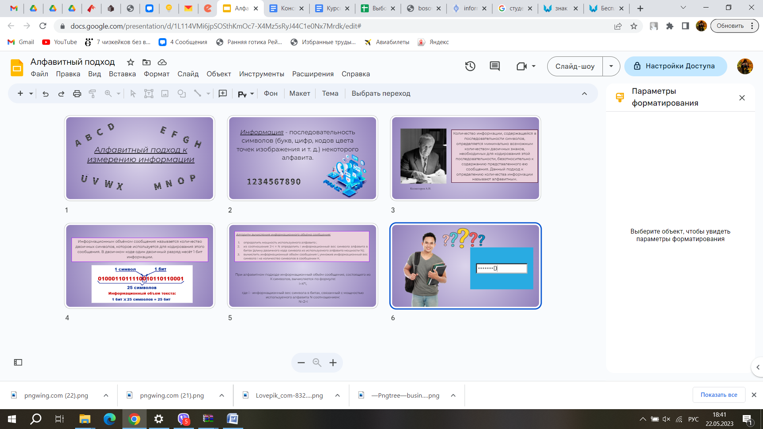Open the Формат menu
The height and width of the screenshot is (429, 763).
click(x=157, y=74)
